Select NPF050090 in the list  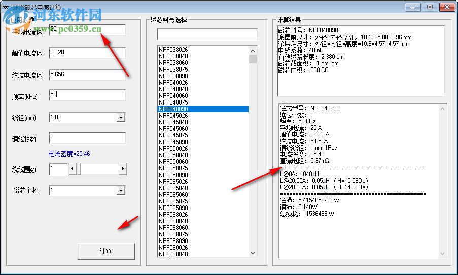tap(203, 175)
